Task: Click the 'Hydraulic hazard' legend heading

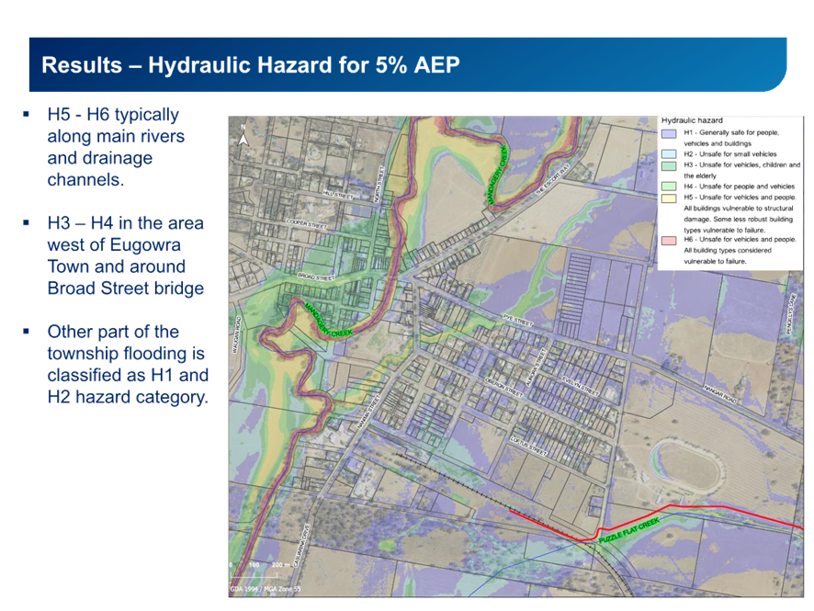Action: coord(692,120)
